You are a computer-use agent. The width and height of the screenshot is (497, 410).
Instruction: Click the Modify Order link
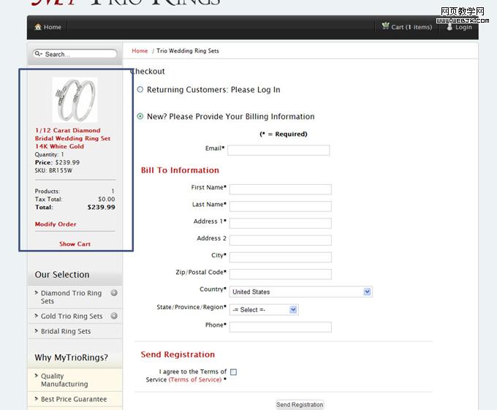(56, 224)
